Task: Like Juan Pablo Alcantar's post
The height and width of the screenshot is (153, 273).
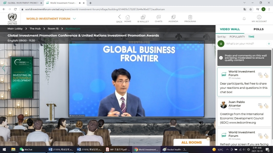Action: (x=266, y=105)
